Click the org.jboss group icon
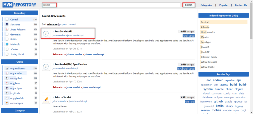Viewport: 253px width, 114px height. [7, 83]
